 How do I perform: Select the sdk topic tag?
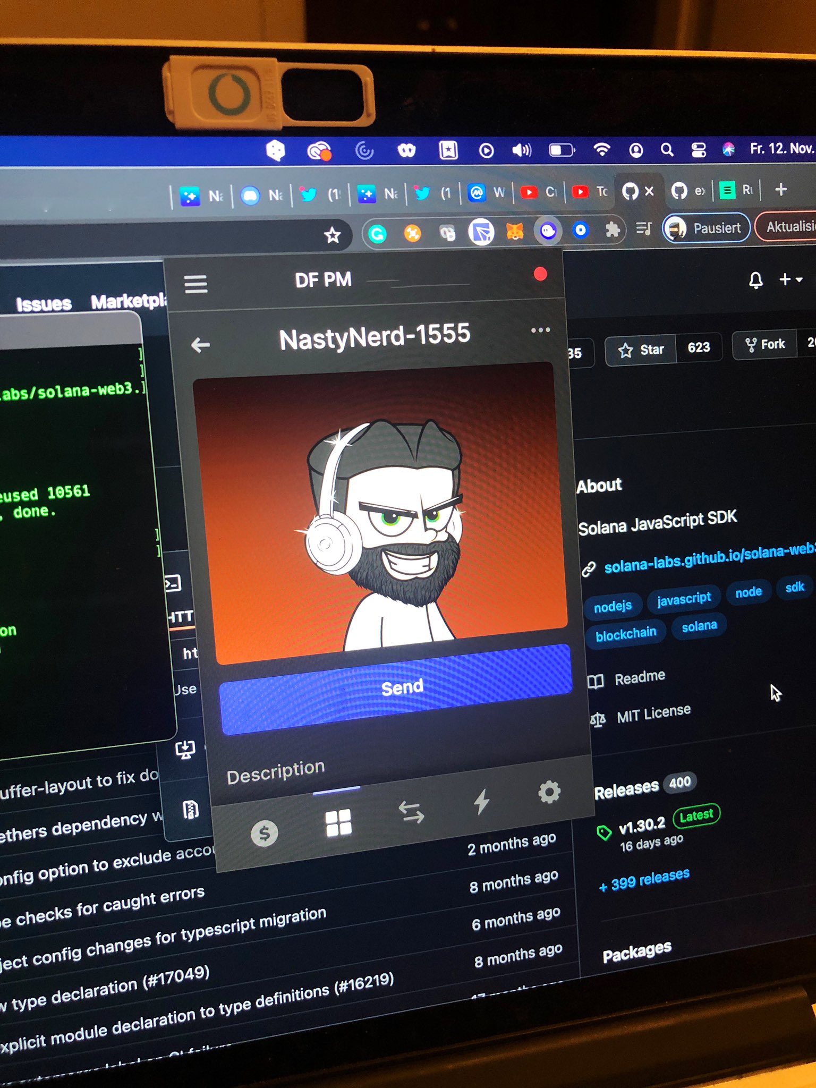795,587
